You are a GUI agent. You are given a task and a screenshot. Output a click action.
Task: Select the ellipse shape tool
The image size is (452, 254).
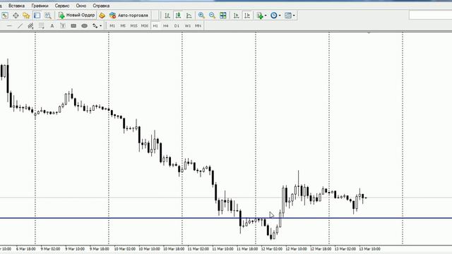(x=84, y=26)
